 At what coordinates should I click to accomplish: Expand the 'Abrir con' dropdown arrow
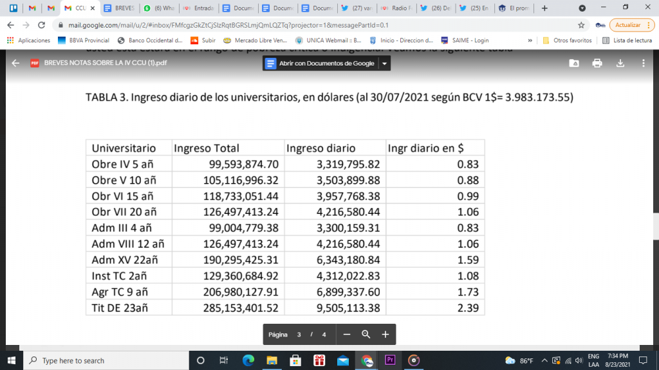[384, 64]
